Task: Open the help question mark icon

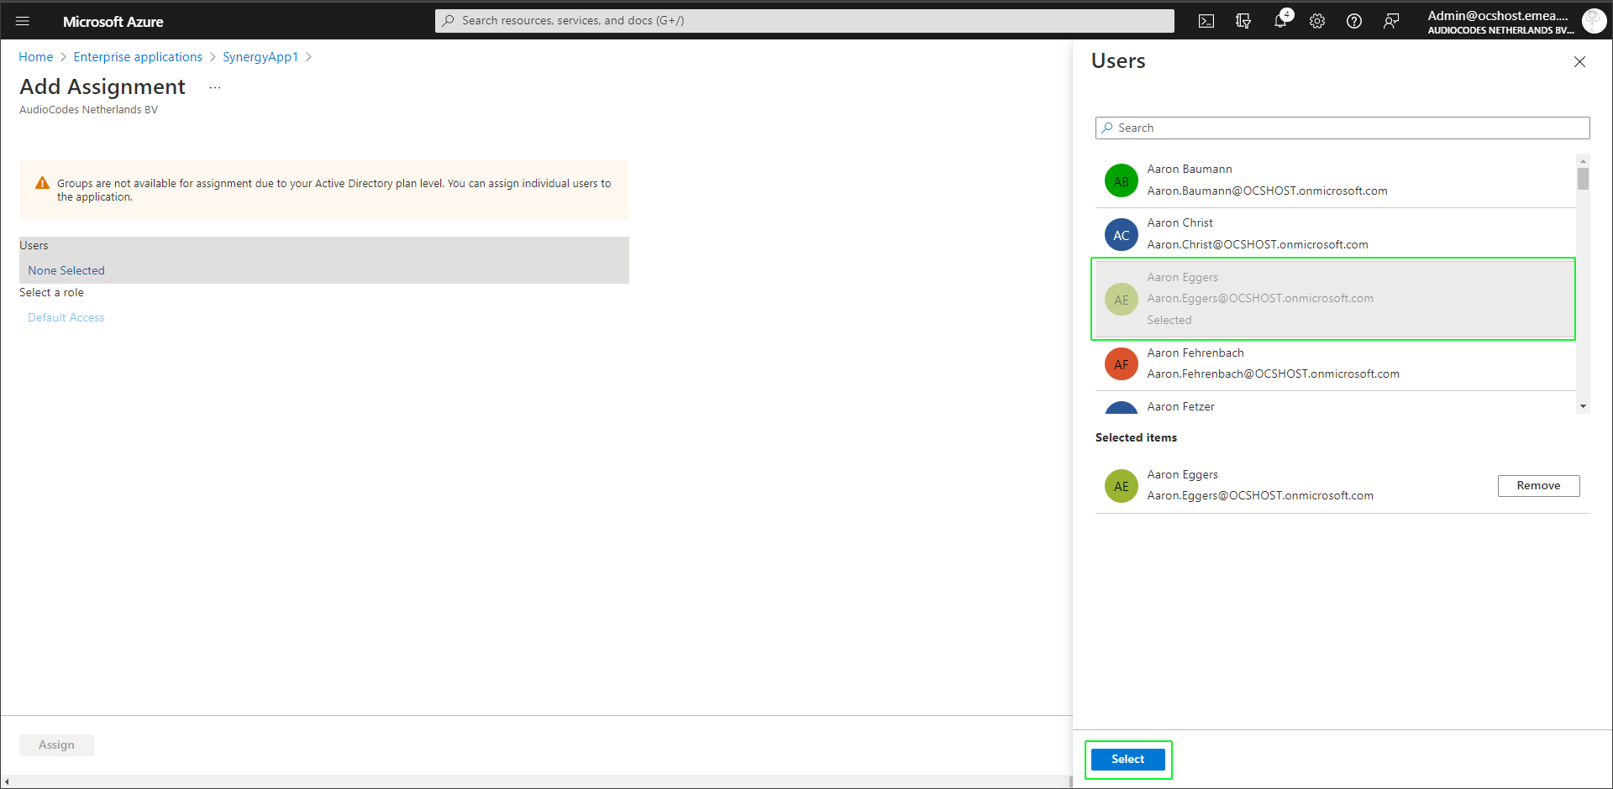Action: pyautogui.click(x=1354, y=21)
